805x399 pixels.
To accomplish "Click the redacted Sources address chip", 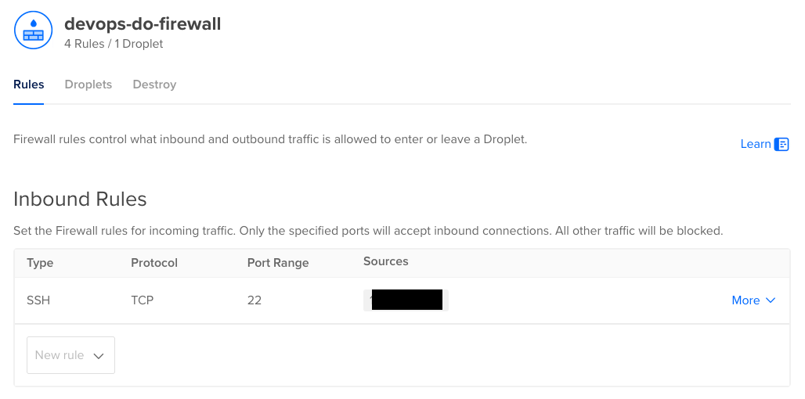I will coord(406,300).
